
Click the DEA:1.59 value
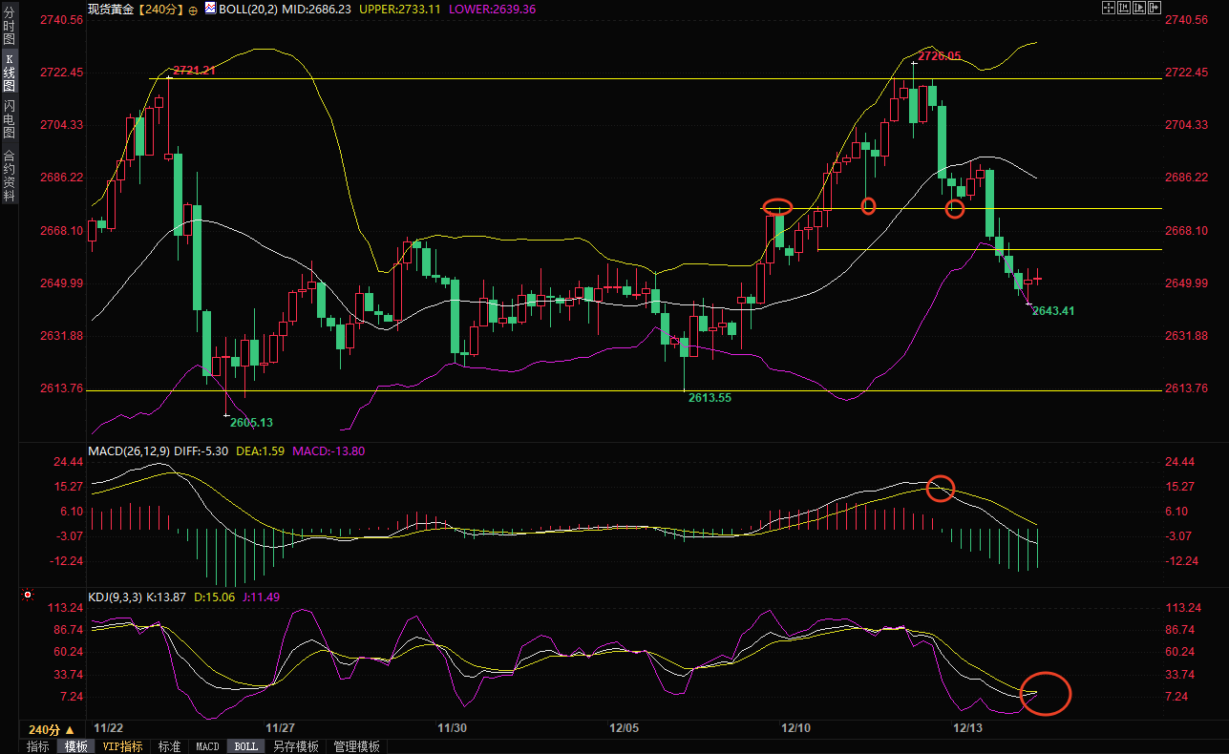click(260, 451)
